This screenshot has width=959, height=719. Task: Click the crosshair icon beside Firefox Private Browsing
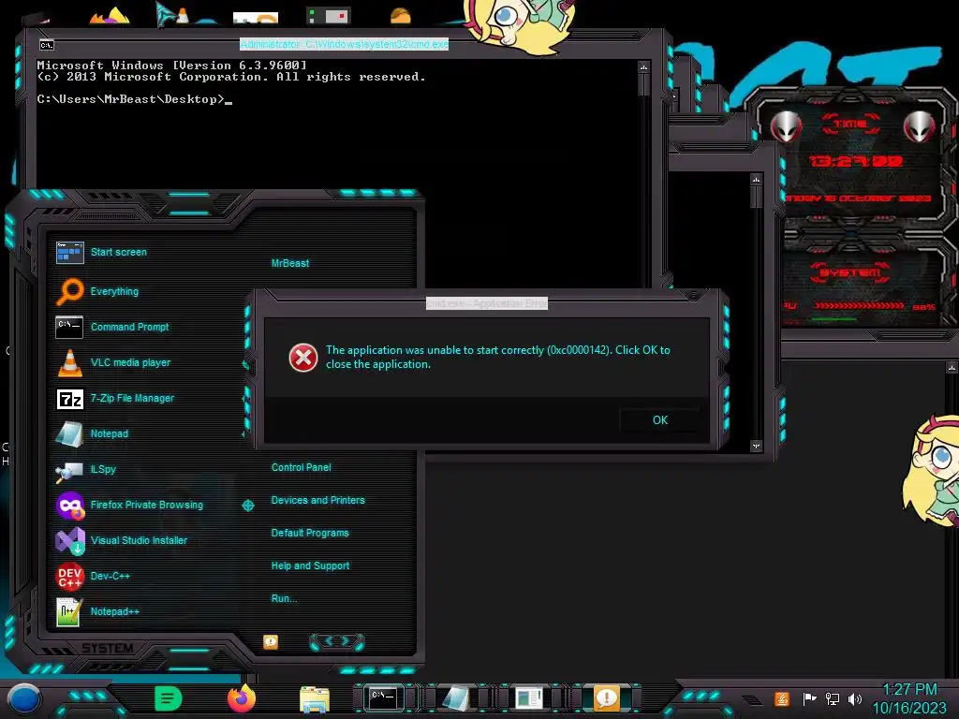point(247,505)
